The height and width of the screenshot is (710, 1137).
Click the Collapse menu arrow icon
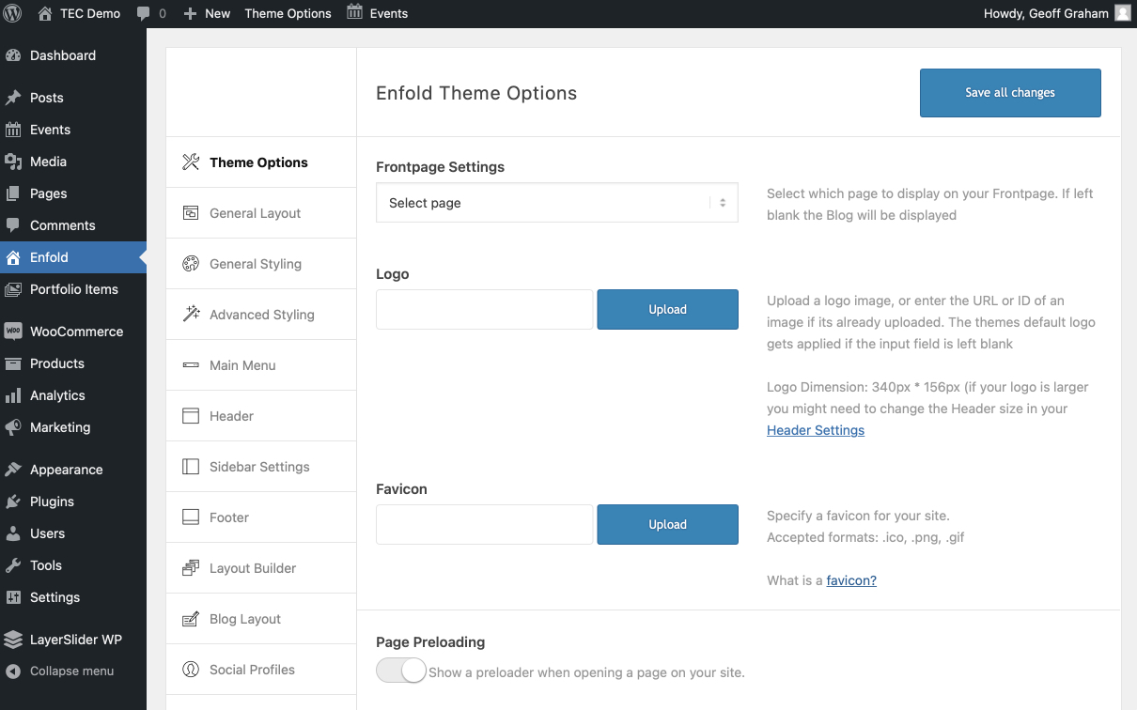coord(13,671)
